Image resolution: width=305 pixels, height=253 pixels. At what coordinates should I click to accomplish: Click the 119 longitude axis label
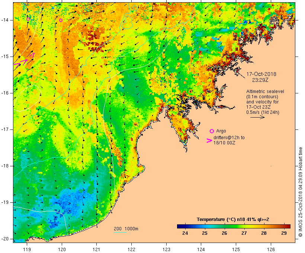click(x=27, y=249)
